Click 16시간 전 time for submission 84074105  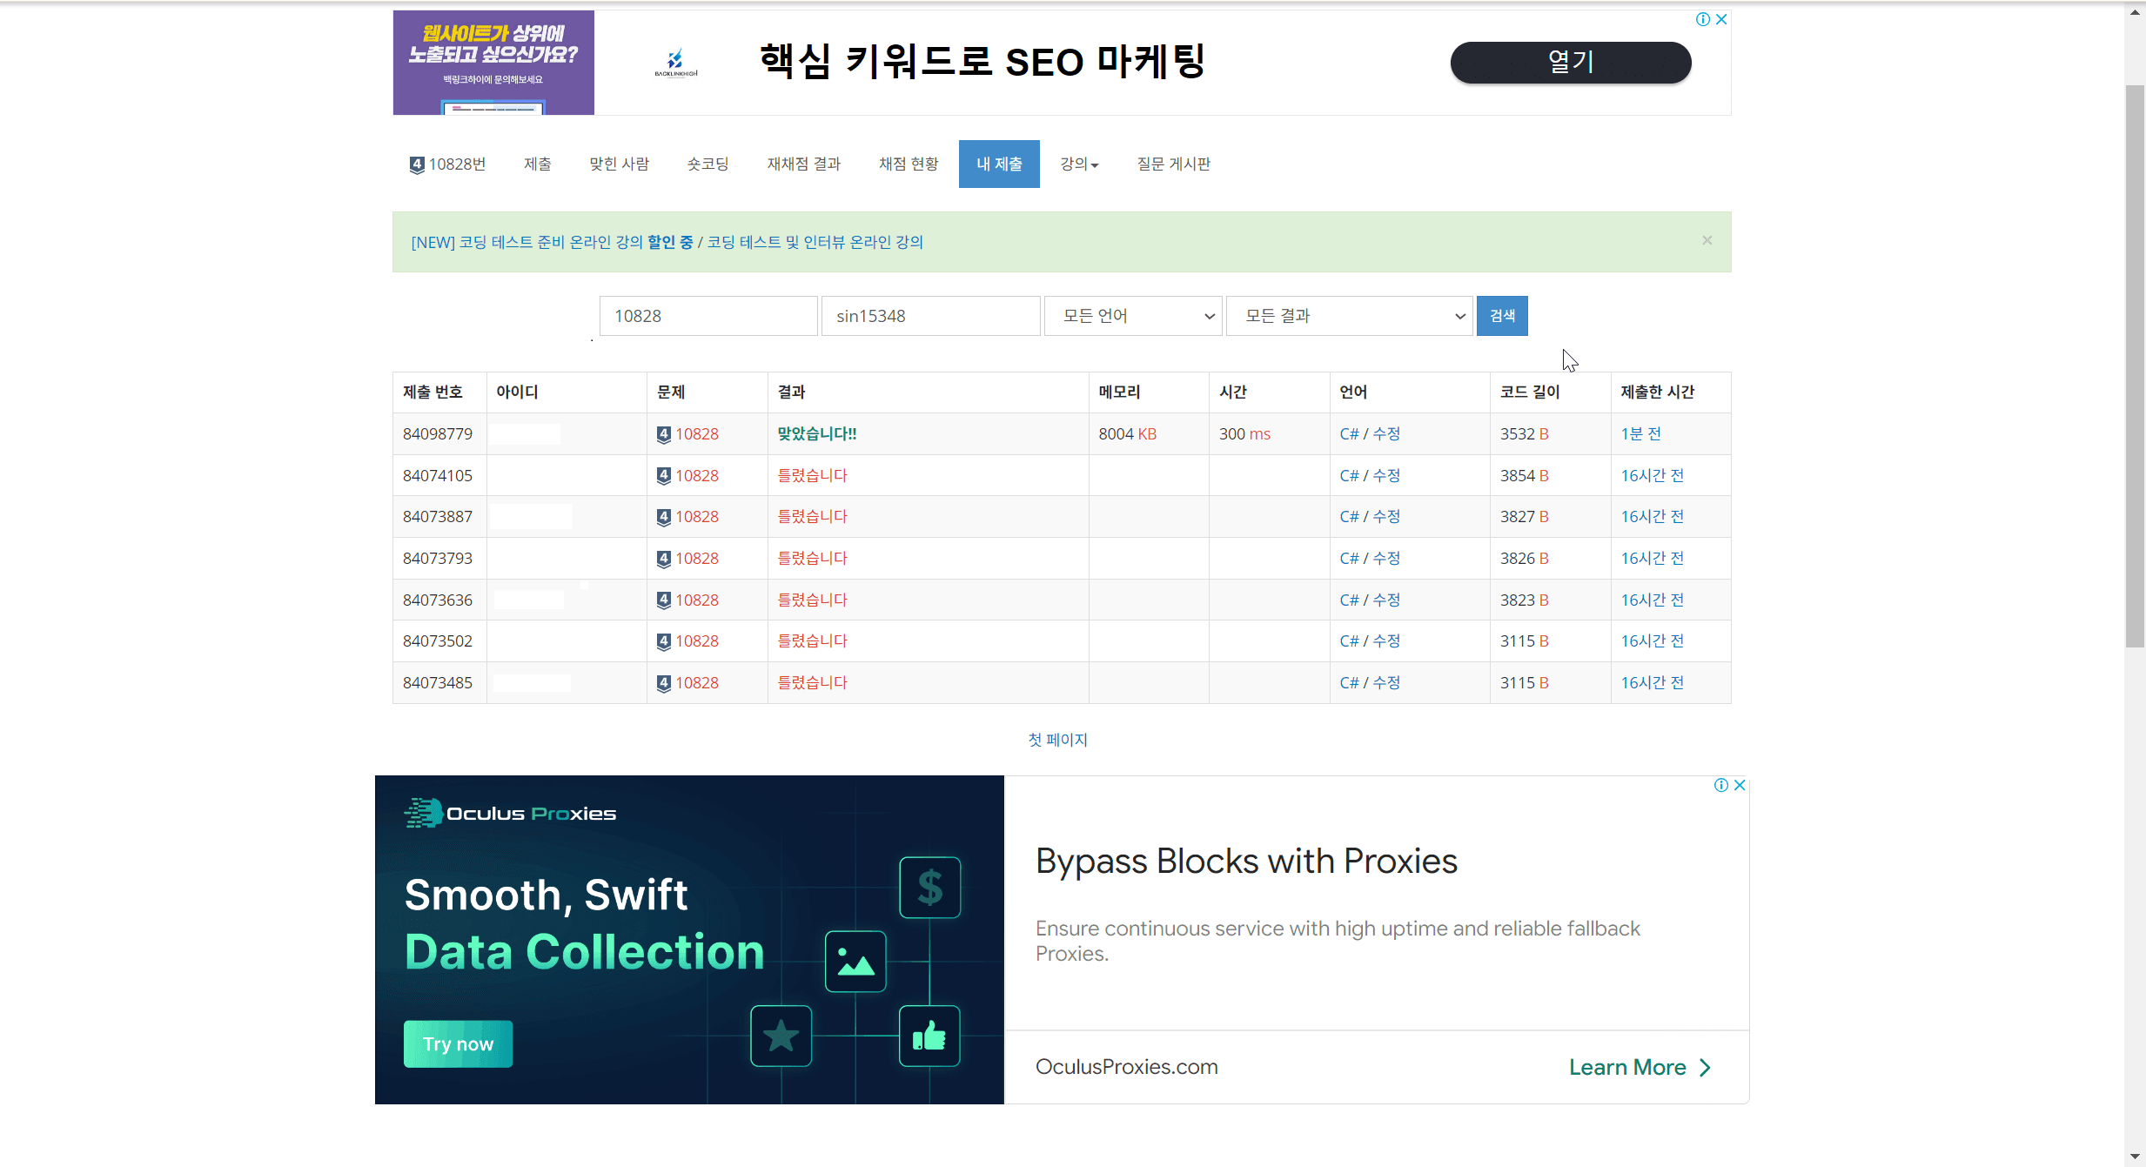pyautogui.click(x=1652, y=476)
